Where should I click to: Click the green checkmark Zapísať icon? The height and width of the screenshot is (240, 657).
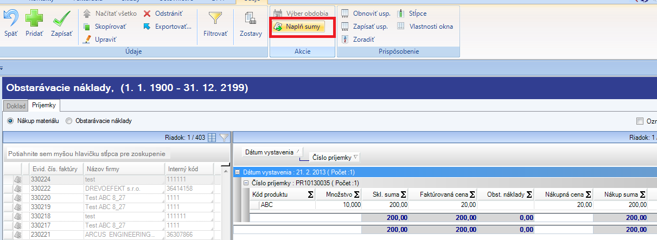[x=62, y=20]
